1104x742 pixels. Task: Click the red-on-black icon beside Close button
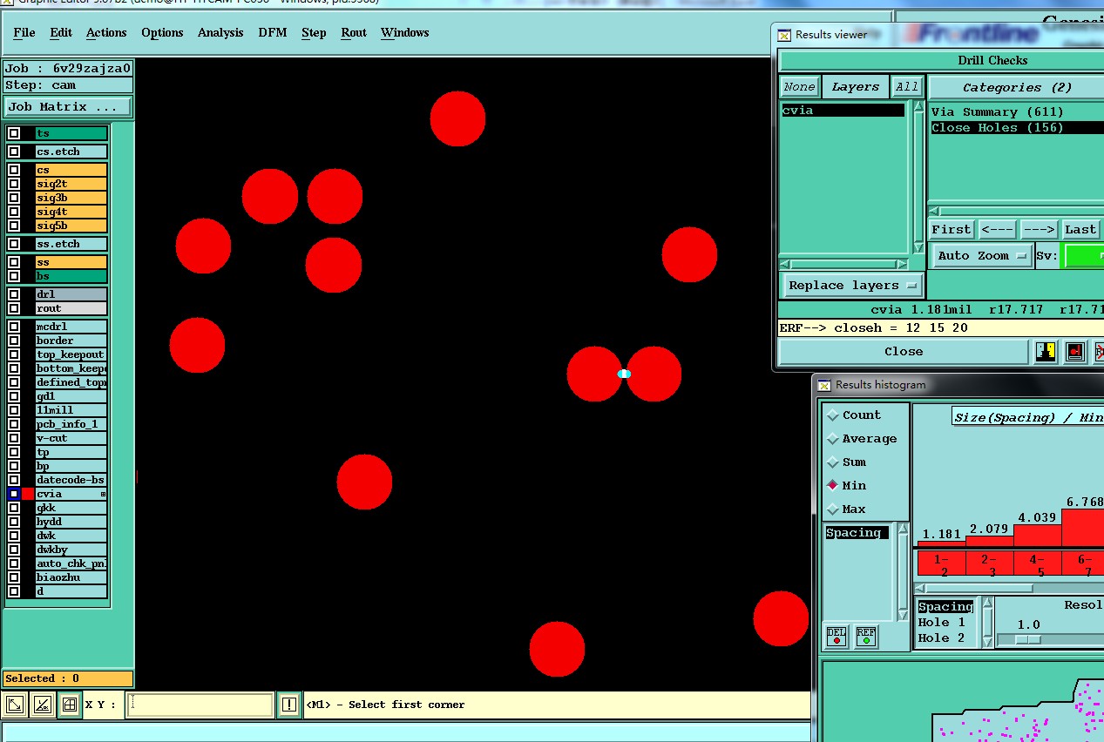pos(1075,352)
